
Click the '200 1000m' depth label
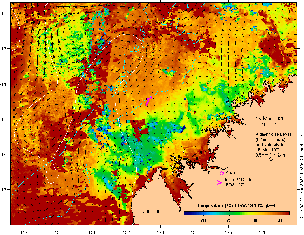(154, 211)
